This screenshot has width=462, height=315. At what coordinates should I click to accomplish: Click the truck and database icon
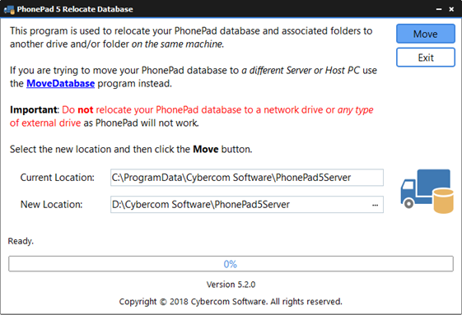427,191
